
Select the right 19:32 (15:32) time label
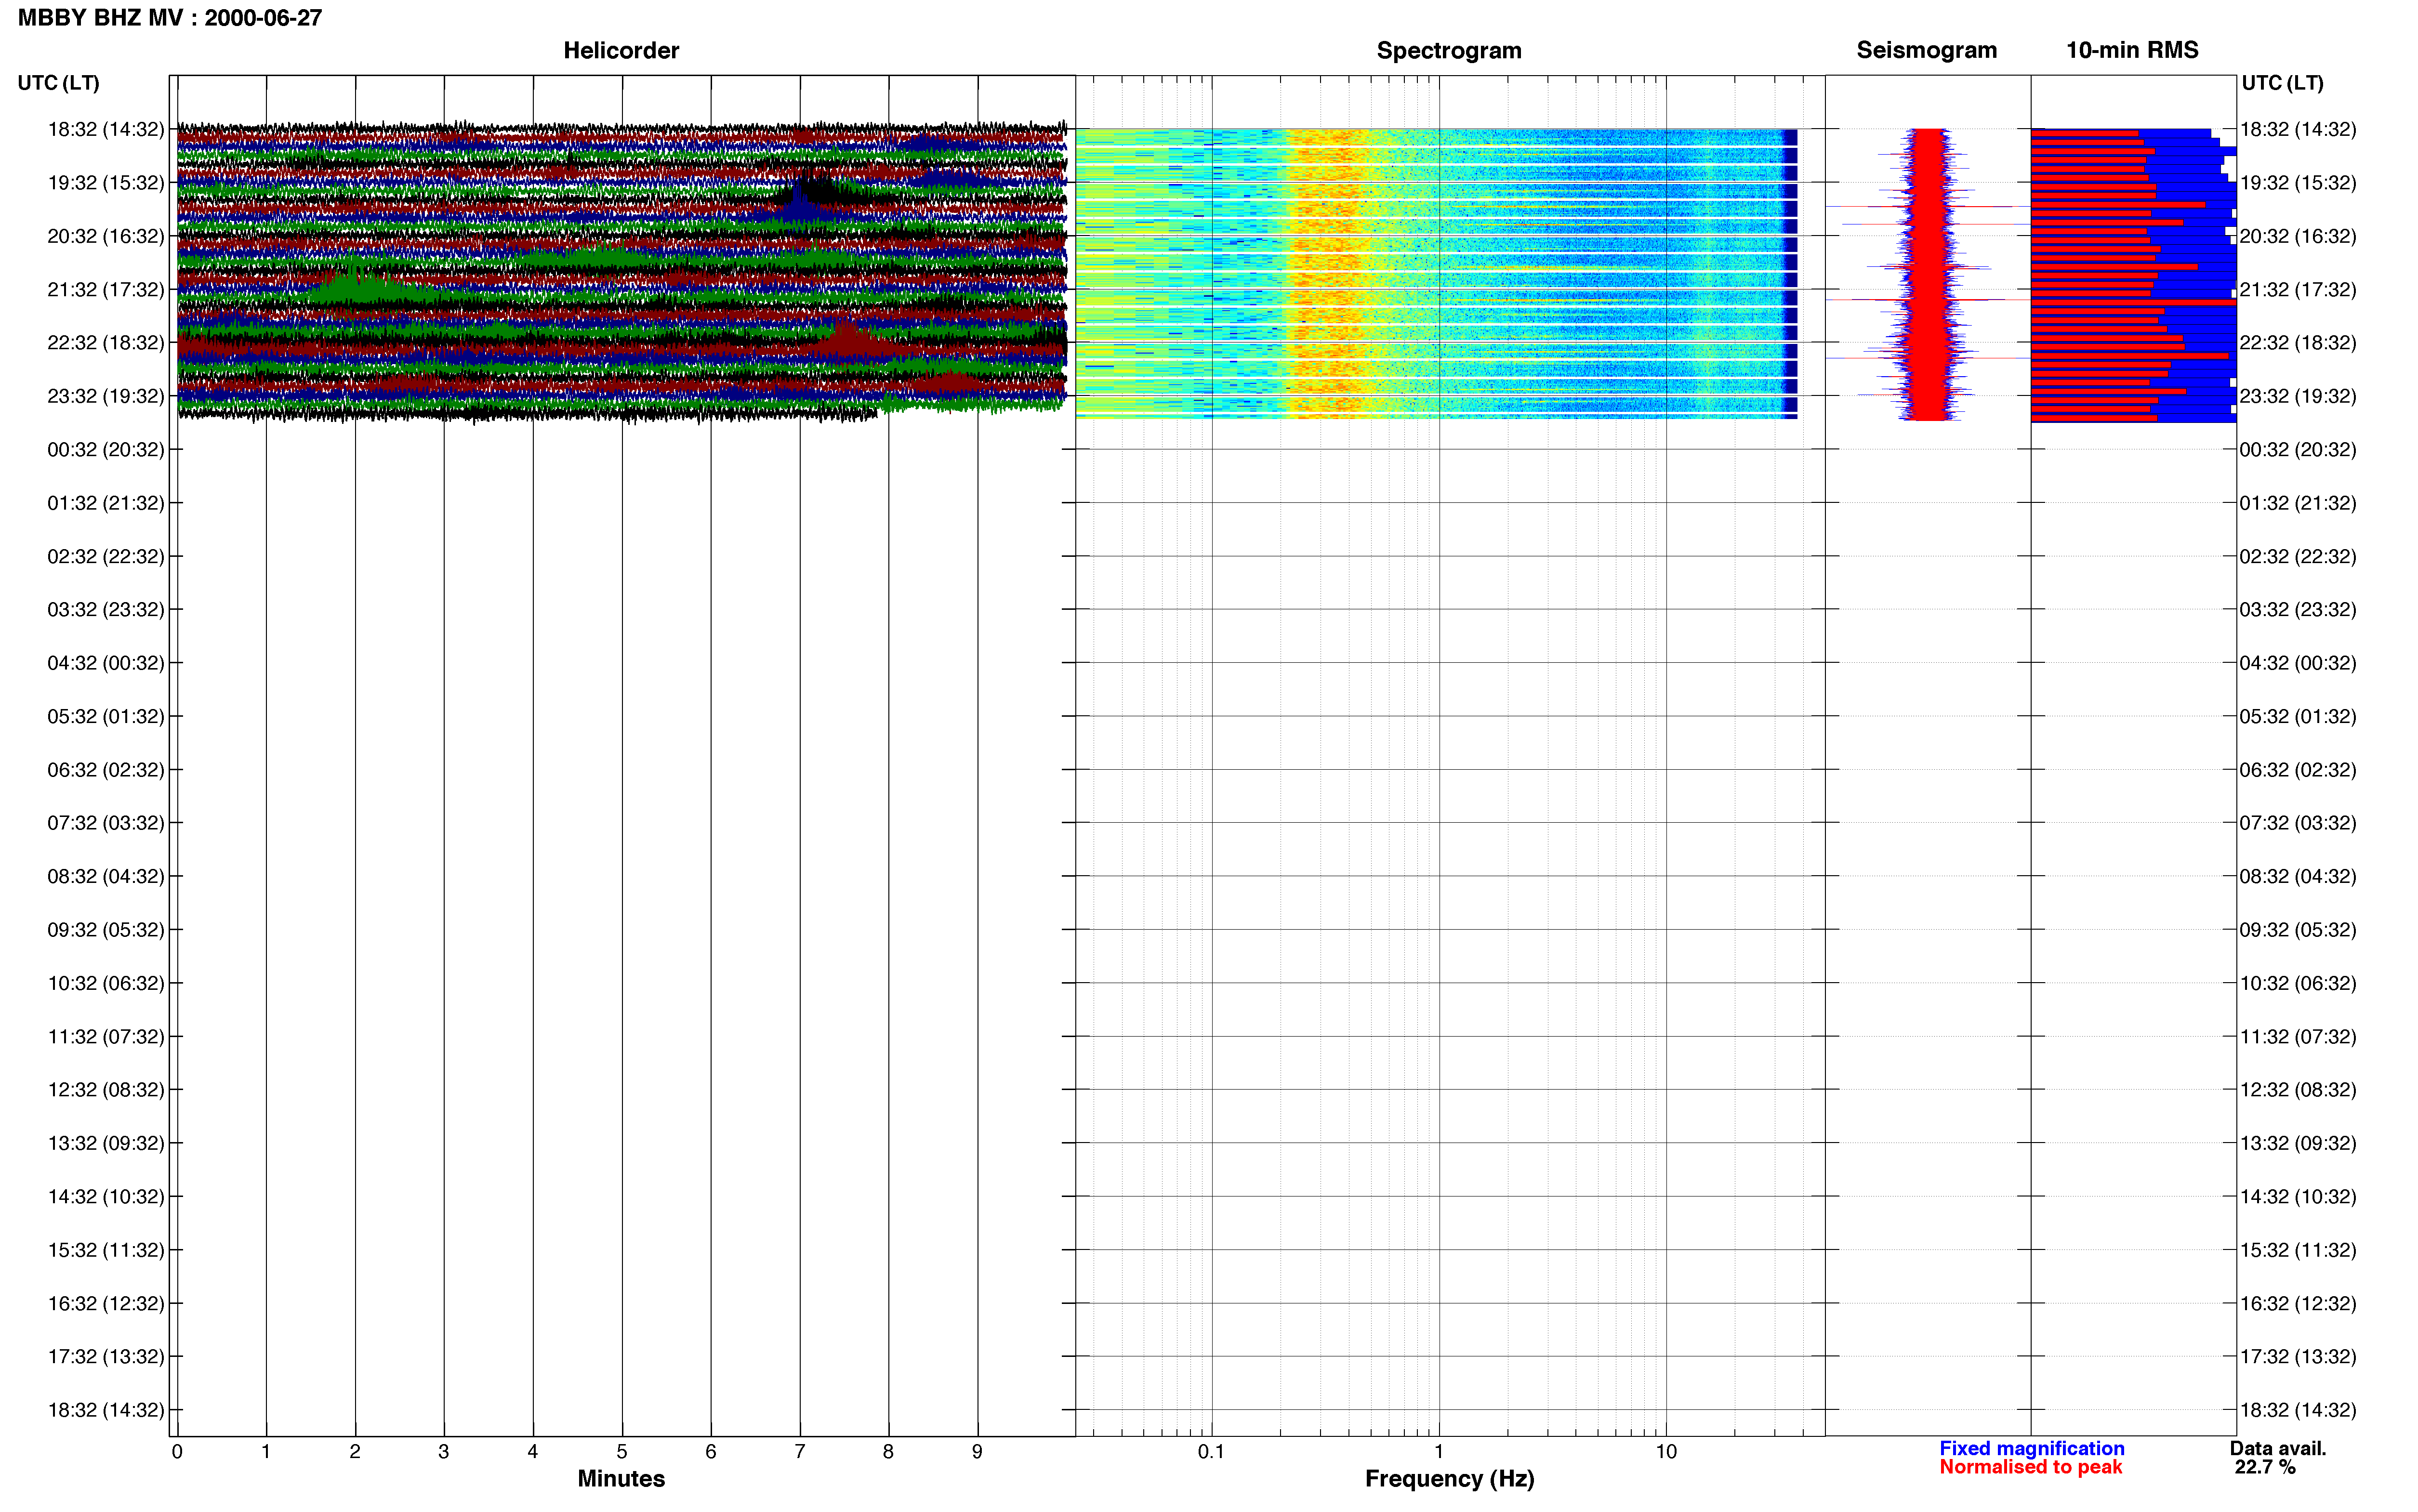tap(2298, 183)
